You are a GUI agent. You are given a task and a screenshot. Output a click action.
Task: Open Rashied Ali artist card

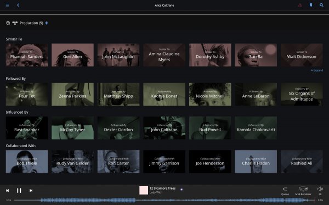tap(302, 161)
